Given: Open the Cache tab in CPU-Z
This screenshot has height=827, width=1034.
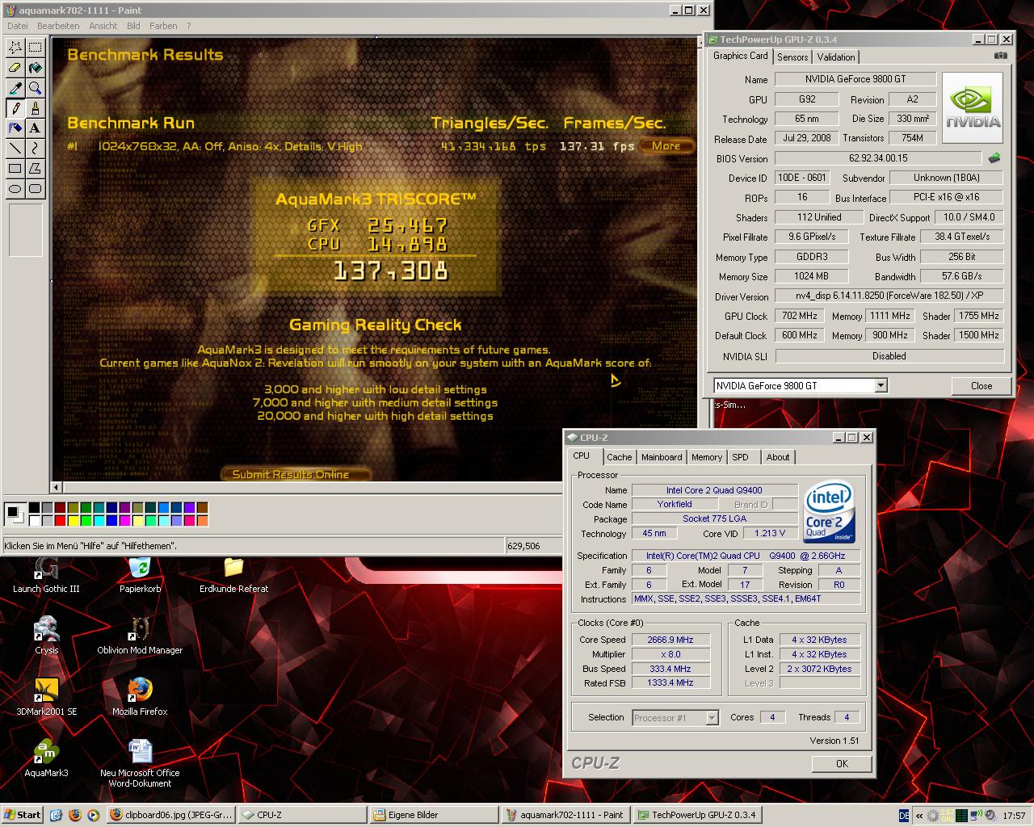Looking at the screenshot, I should pos(620,457).
